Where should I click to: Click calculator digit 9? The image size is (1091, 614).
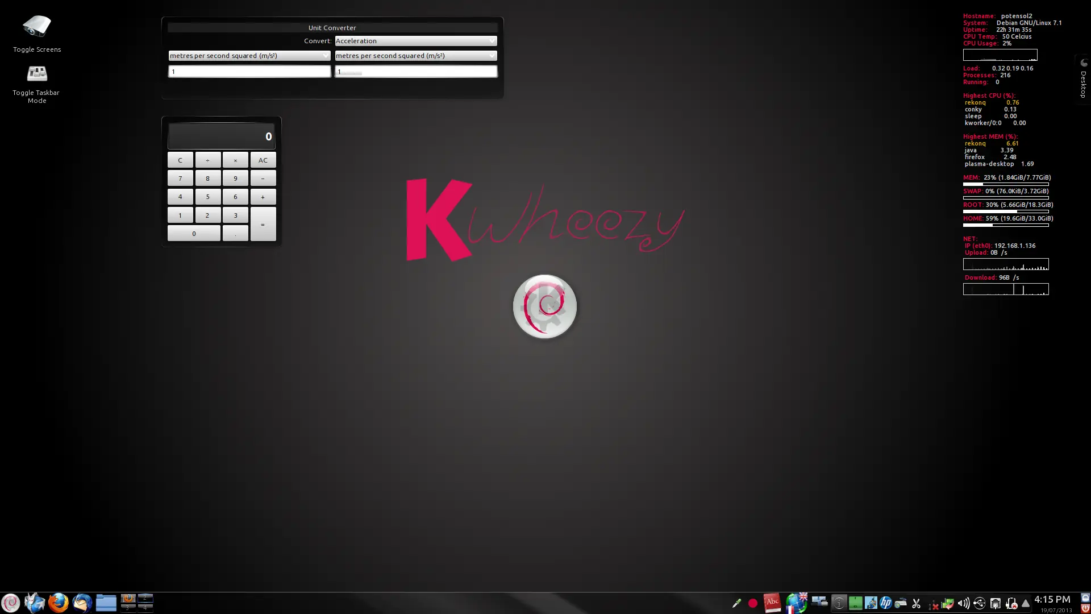click(x=235, y=179)
